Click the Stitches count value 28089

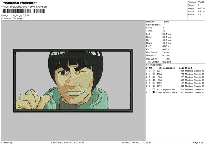click(202, 2)
